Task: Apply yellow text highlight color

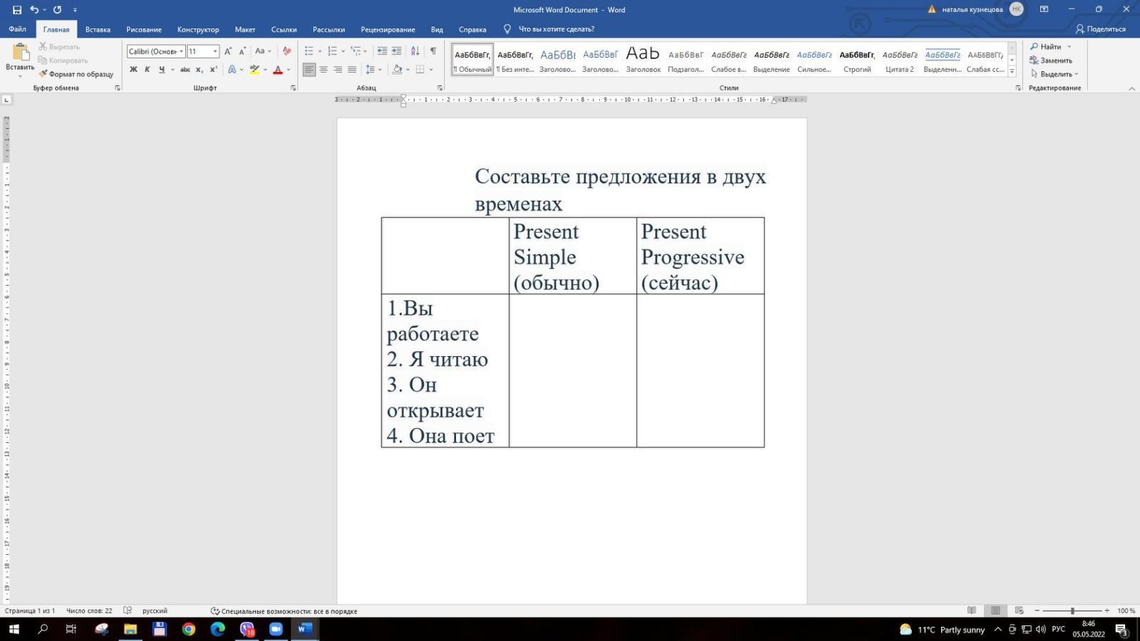Action: tap(254, 70)
